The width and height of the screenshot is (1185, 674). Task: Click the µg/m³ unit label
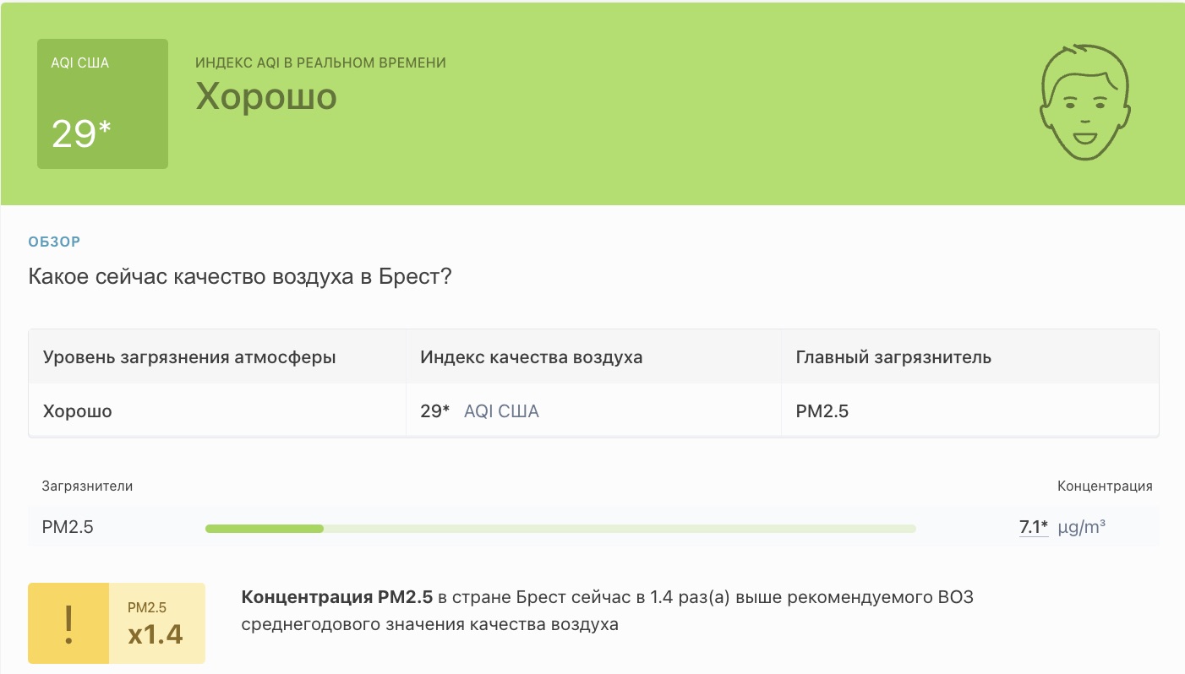pyautogui.click(x=1082, y=527)
